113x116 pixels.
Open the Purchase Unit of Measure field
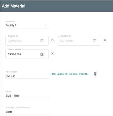pos(28,112)
